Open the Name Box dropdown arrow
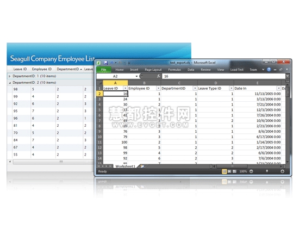299x234 pixels. click(136, 76)
